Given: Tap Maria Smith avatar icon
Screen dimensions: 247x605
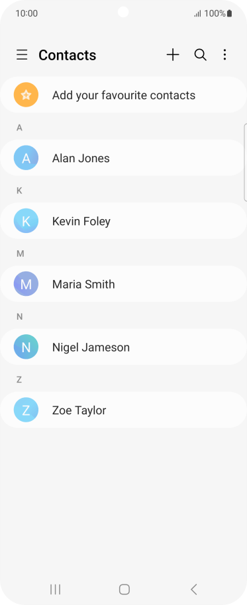Looking at the screenshot, I should point(26,284).
